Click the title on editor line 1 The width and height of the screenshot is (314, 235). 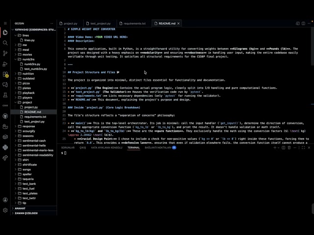[x=92, y=29]
